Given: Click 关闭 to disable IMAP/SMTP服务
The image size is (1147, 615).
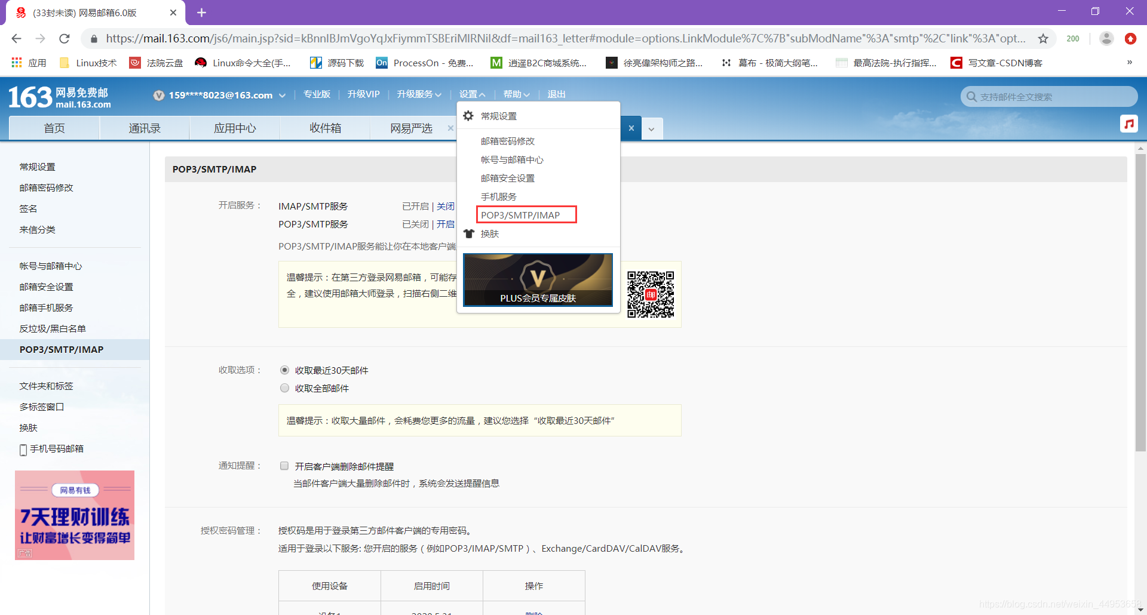Looking at the screenshot, I should coord(446,206).
